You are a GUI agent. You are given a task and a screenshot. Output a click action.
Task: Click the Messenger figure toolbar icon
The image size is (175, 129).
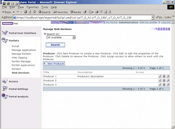pos(110,12)
